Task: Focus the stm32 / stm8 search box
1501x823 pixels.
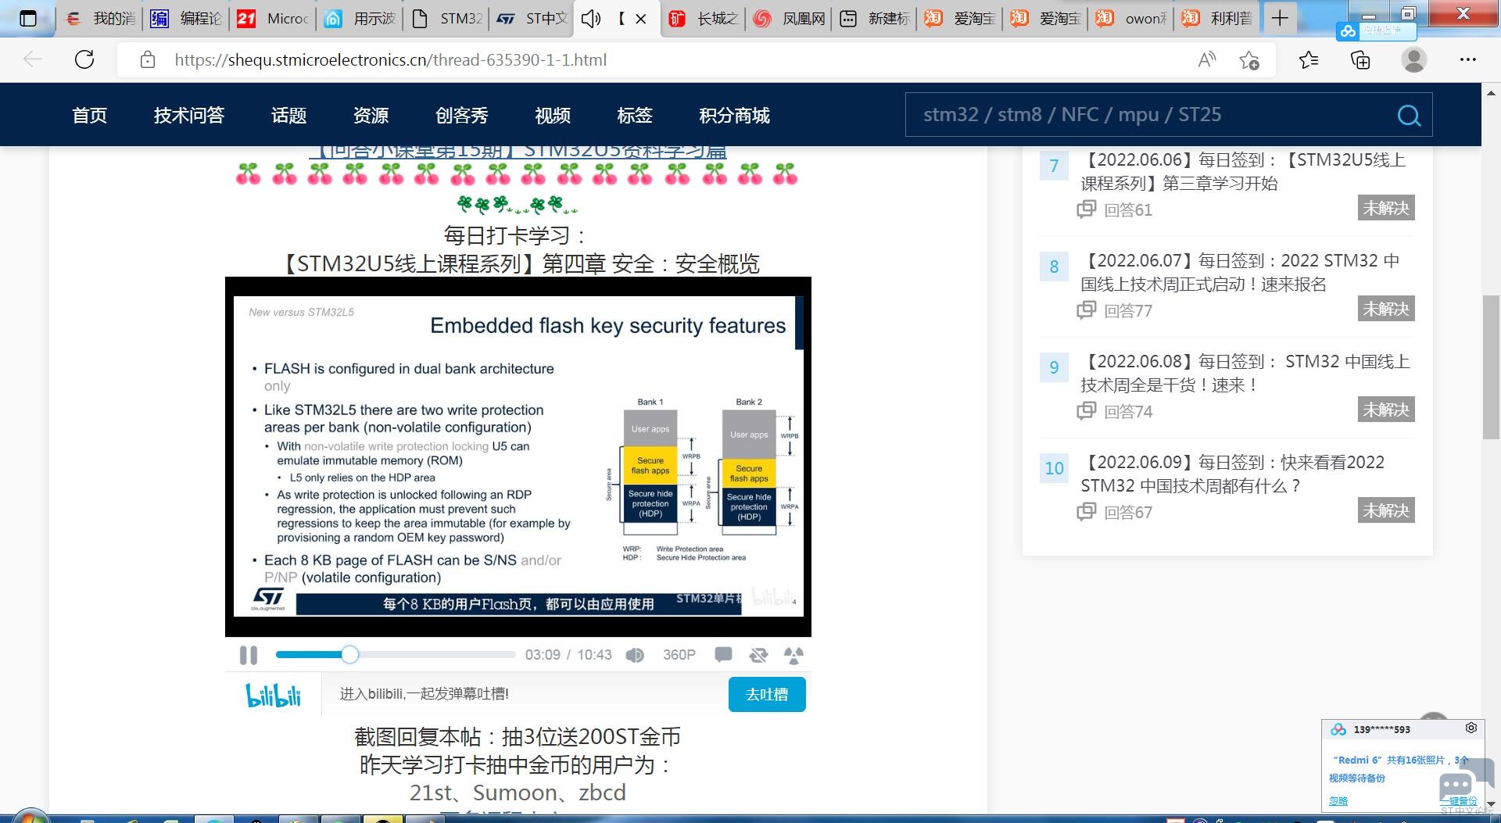Action: tap(1149, 115)
